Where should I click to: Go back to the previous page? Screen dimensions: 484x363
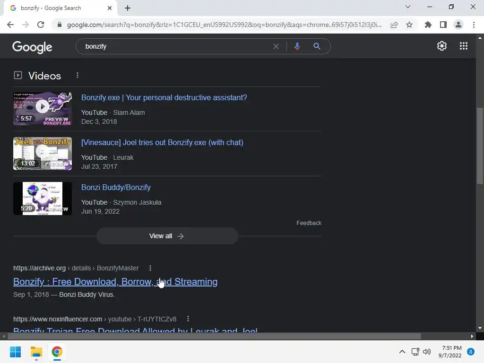(x=10, y=25)
